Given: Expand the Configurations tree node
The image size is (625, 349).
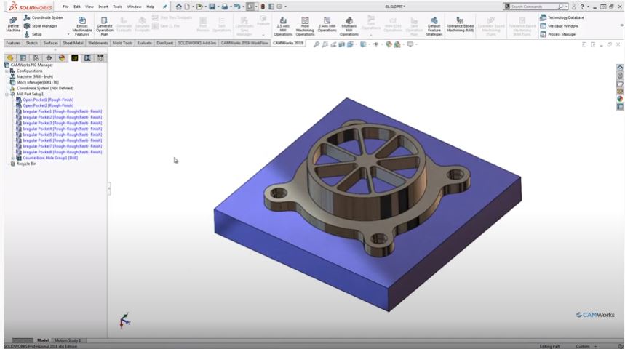Looking at the screenshot, I should [7, 71].
